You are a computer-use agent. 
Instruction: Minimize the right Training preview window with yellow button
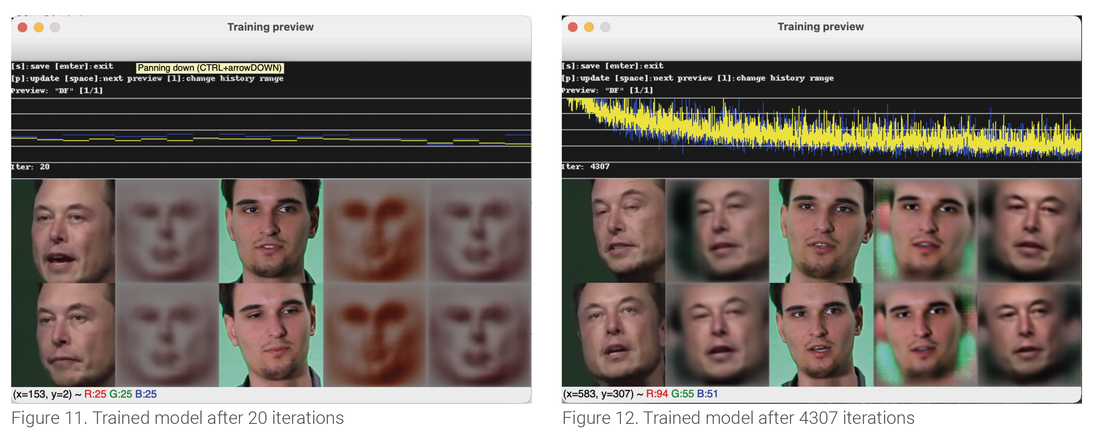pyautogui.click(x=589, y=27)
